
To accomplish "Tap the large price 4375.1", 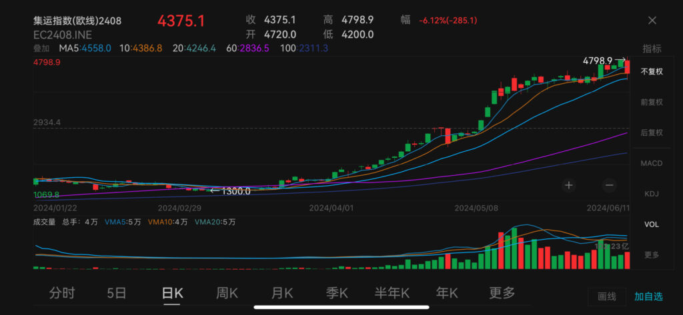I will pyautogui.click(x=181, y=21).
